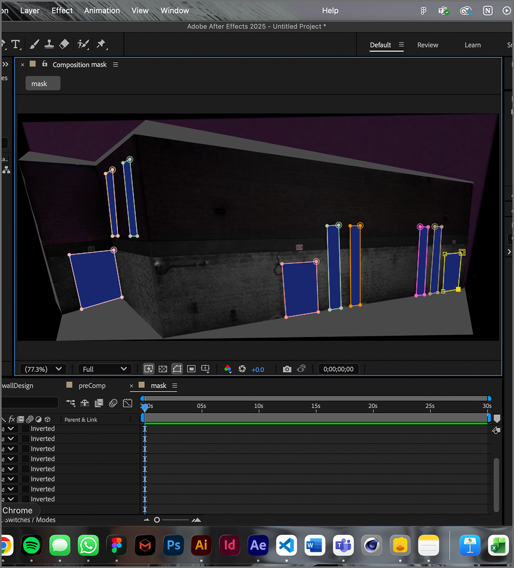Image resolution: width=514 pixels, height=568 pixels.
Task: Open the Animation menu
Action: click(x=102, y=10)
